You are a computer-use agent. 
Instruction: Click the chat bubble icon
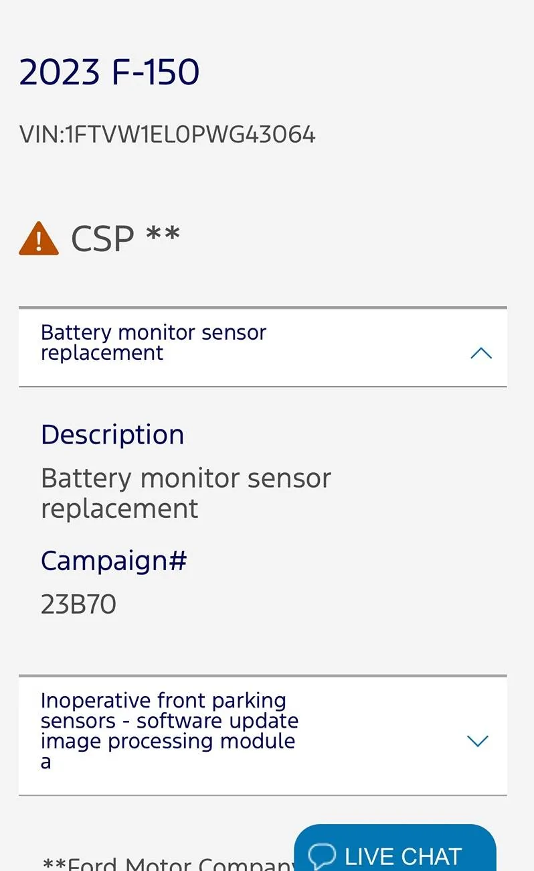pyautogui.click(x=322, y=857)
